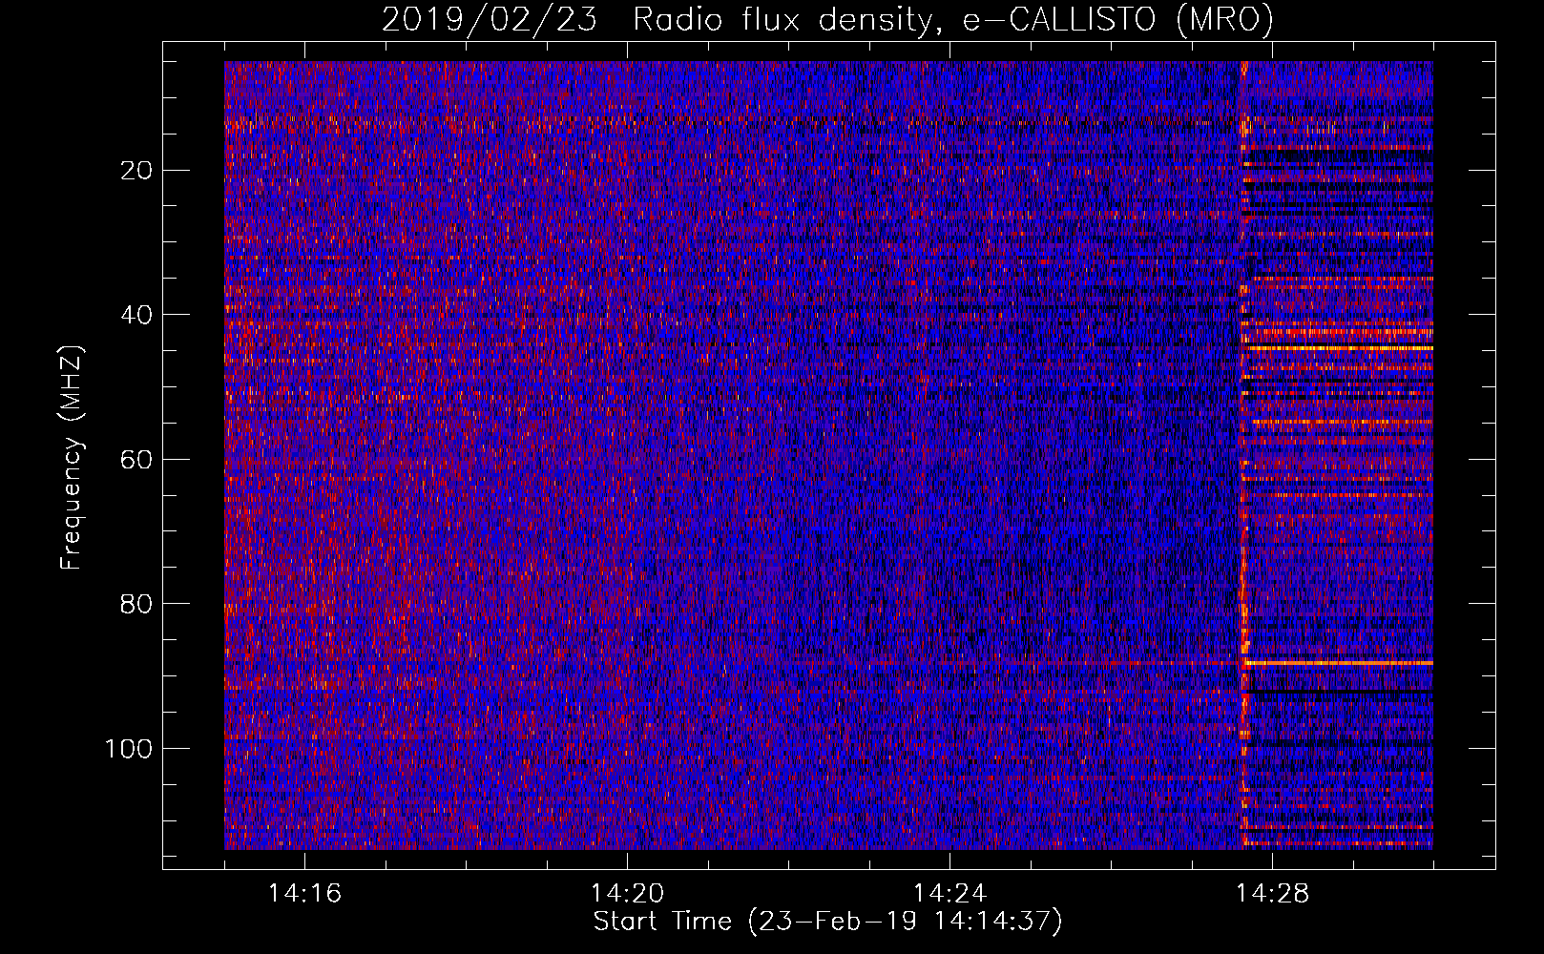Click the '14:16' time tick label
The width and height of the screenshot is (1544, 954).
pyautogui.click(x=304, y=894)
